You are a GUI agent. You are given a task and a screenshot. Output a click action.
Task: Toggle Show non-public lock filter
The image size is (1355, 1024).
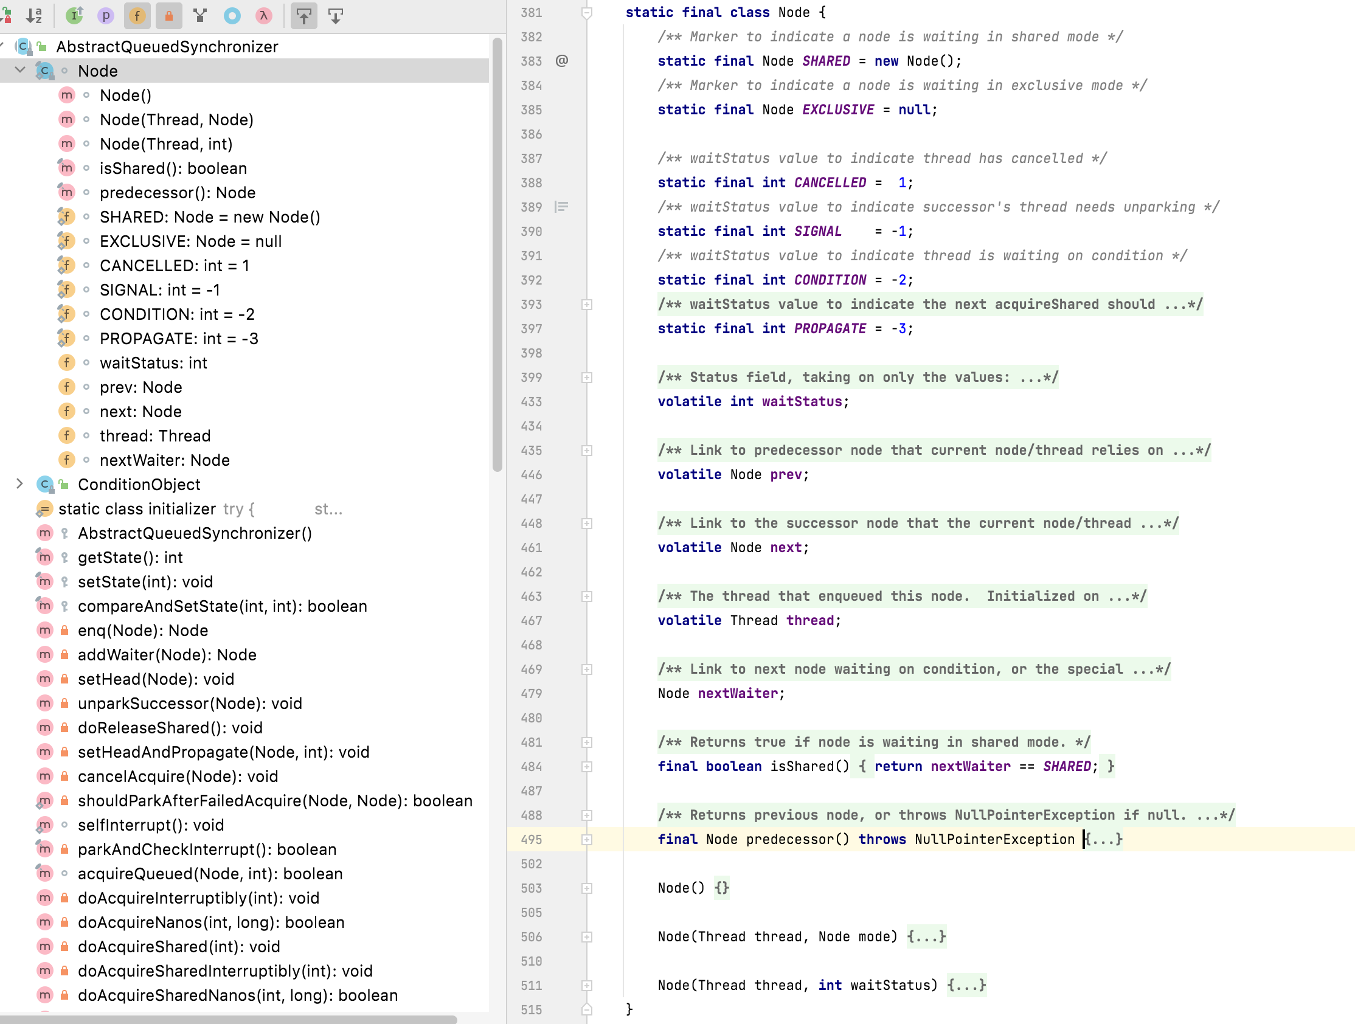pyautogui.click(x=169, y=16)
